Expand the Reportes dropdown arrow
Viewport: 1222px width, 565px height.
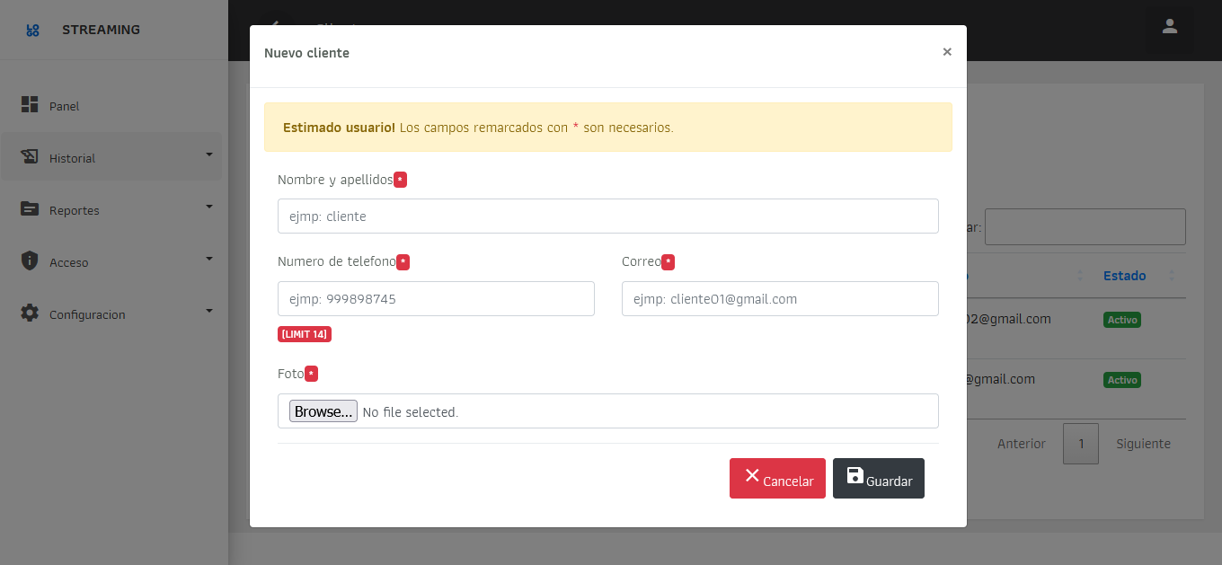pos(209,207)
